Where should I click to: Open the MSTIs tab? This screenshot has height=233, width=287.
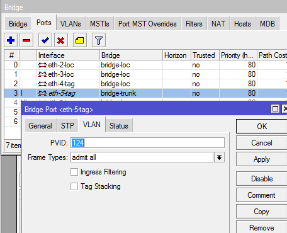point(99,24)
